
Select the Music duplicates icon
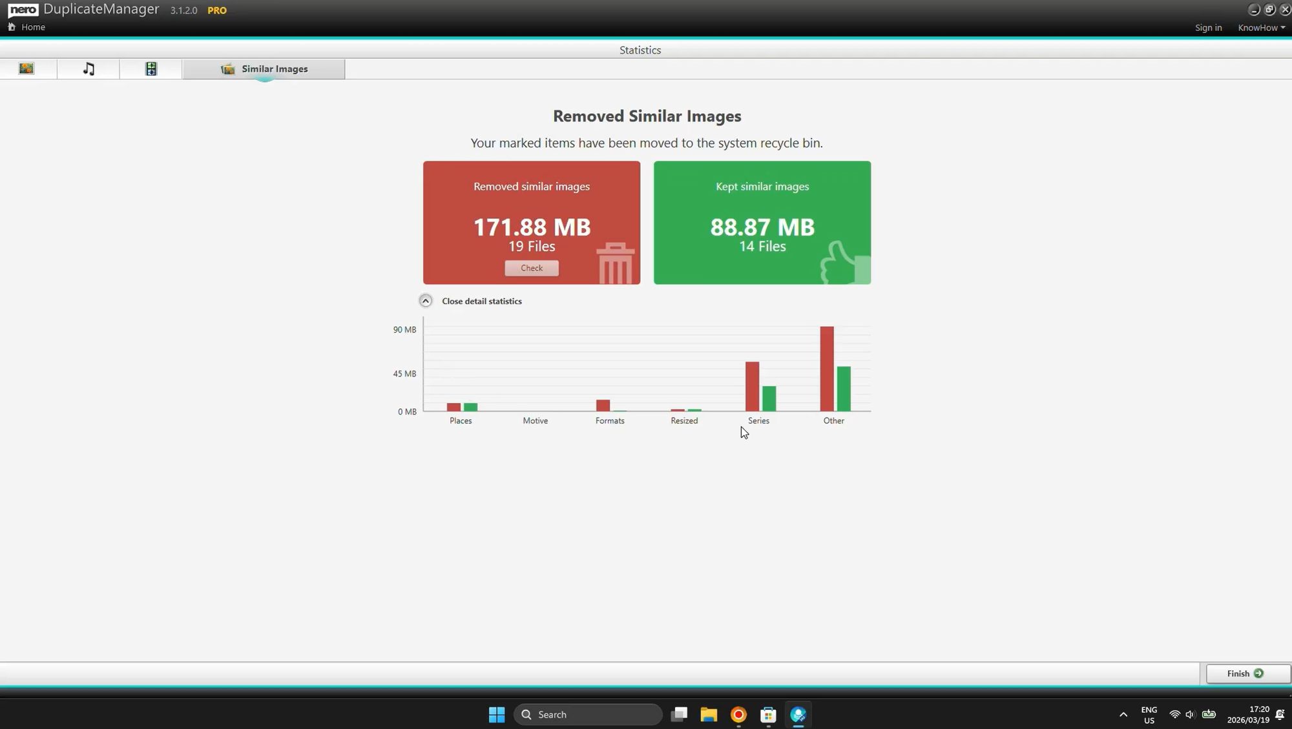coord(89,68)
